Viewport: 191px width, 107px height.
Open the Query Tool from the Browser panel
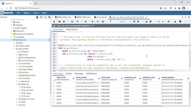click(x=37, y=17)
